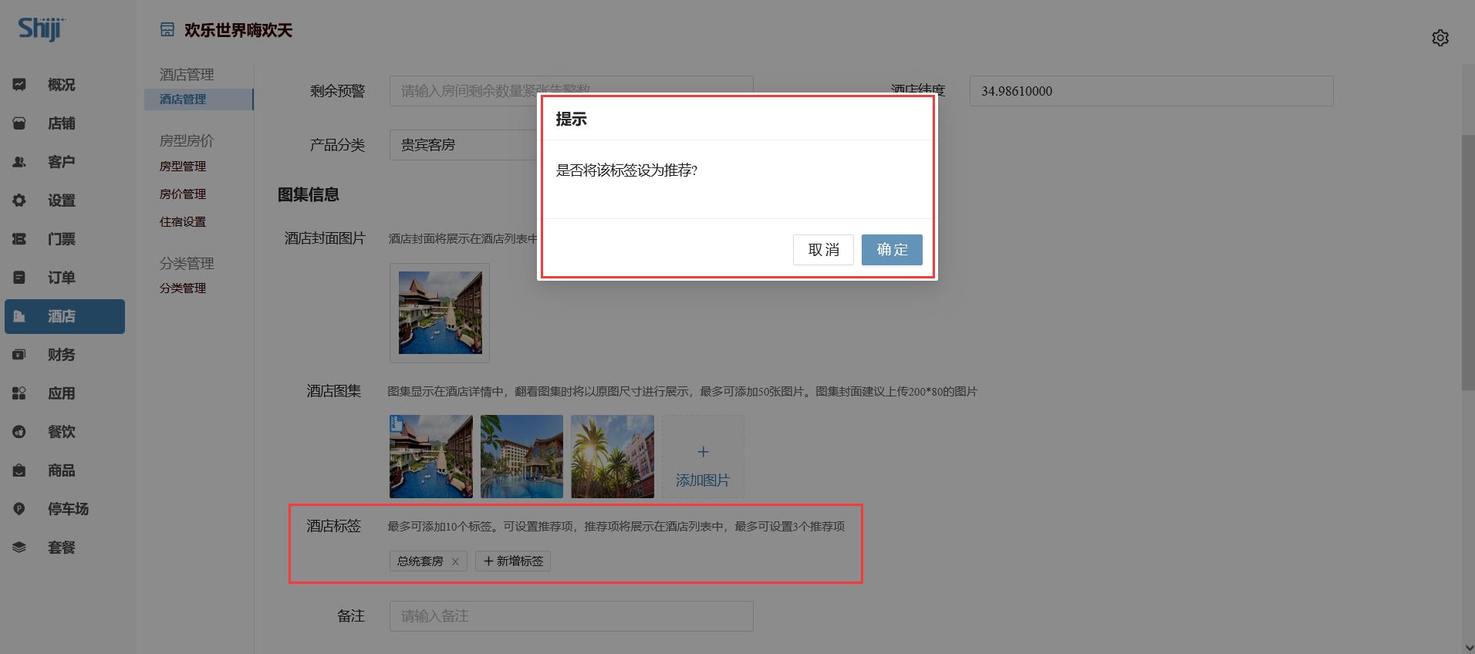Image resolution: width=1475 pixels, height=654 pixels.
Task: Open the 停车场 parking sidebar icon
Action: pos(20,509)
